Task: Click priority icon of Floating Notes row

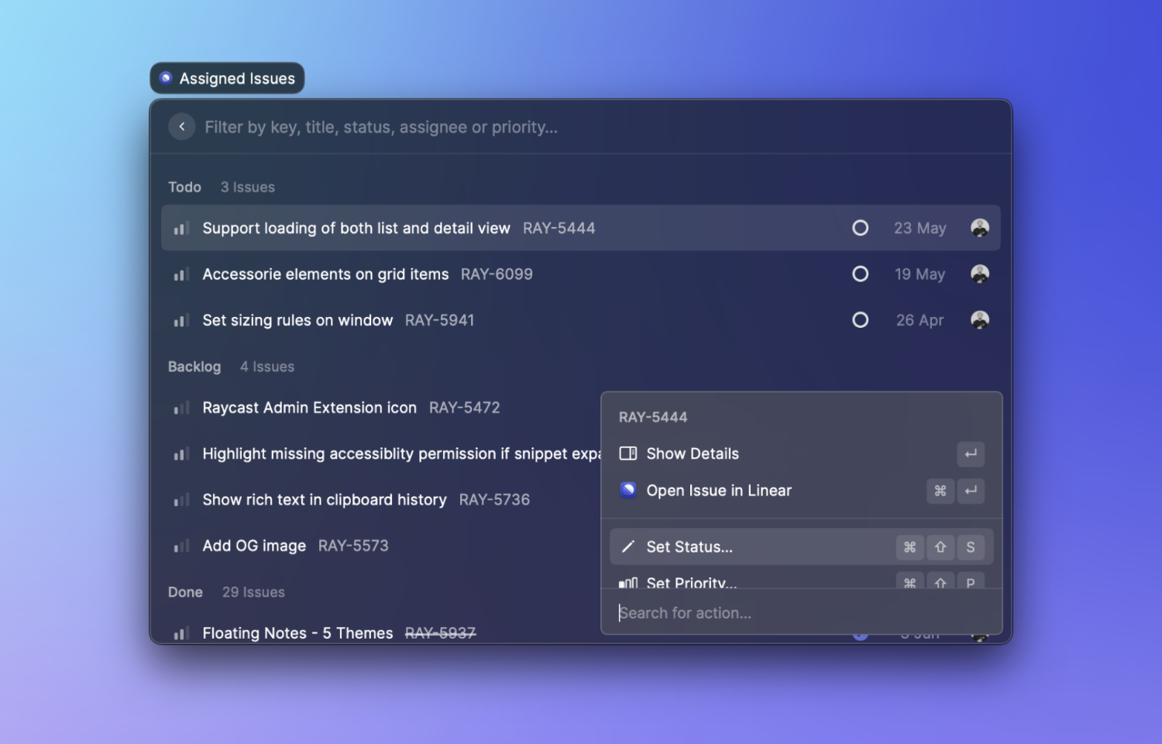Action: (181, 633)
